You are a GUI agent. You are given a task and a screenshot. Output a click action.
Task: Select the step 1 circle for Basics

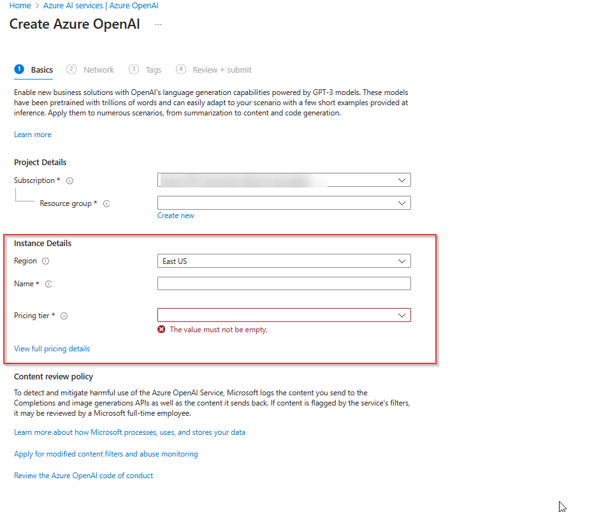19,69
